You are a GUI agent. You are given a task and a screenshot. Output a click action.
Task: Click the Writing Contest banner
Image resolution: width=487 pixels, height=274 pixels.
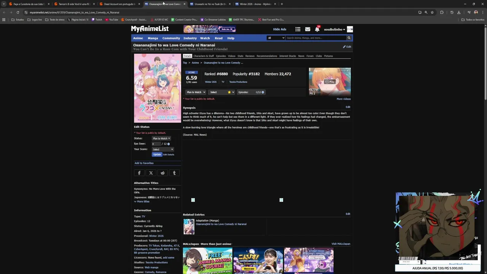(209, 29)
